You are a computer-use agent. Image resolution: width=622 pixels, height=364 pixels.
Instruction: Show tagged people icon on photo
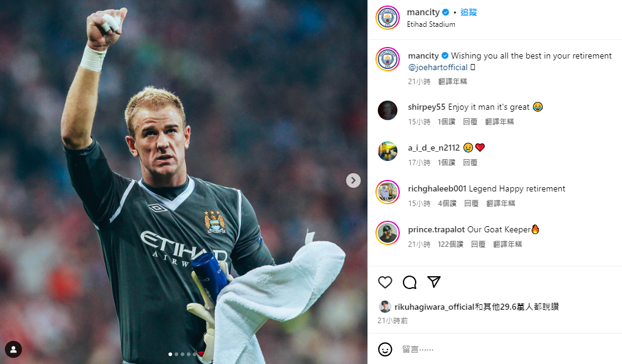13,349
